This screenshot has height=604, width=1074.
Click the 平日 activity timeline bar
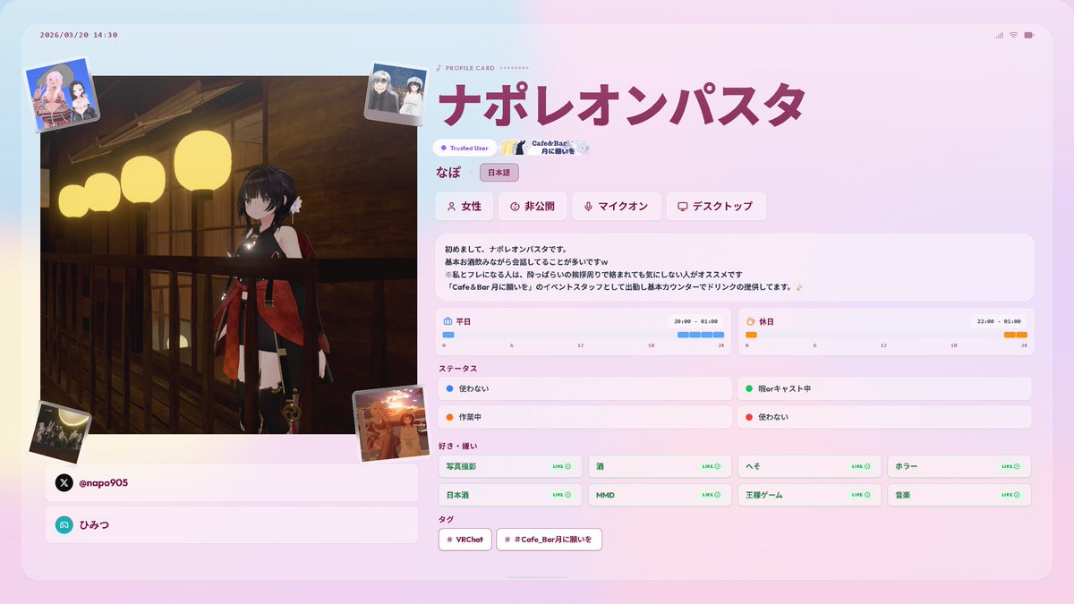[x=584, y=335]
